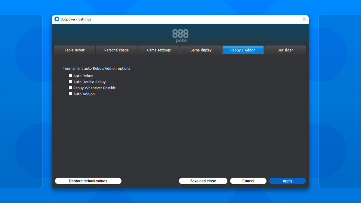Image resolution: width=361 pixels, height=203 pixels.
Task: Apply the current settings
Action: 287,181
